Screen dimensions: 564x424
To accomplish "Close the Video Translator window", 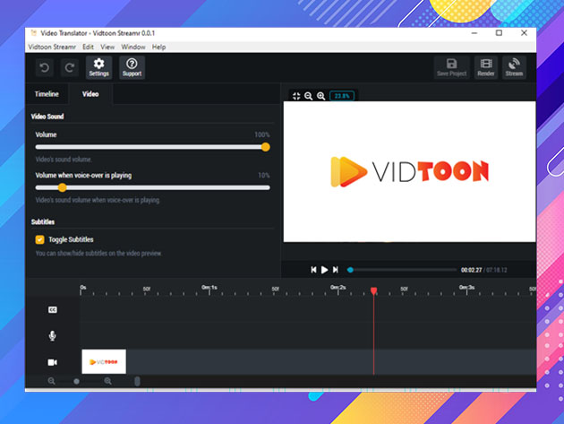I will coord(524,33).
